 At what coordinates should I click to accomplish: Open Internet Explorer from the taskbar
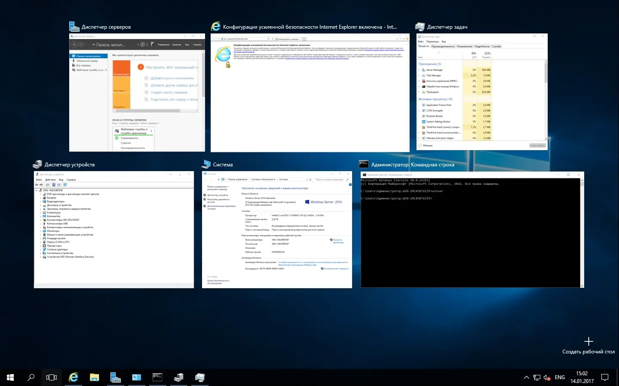coord(73,377)
